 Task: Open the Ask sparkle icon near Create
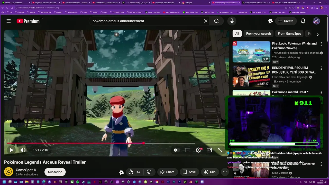point(270,21)
